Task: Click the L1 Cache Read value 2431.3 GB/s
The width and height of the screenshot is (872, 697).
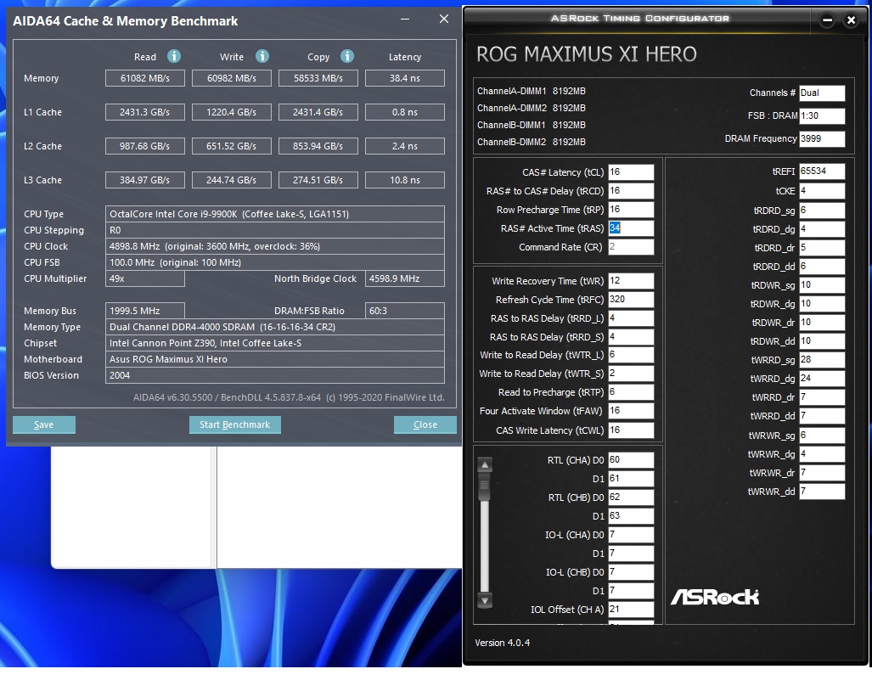Action: [145, 112]
